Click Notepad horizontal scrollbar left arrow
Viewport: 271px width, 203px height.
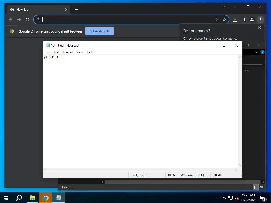pos(46,169)
